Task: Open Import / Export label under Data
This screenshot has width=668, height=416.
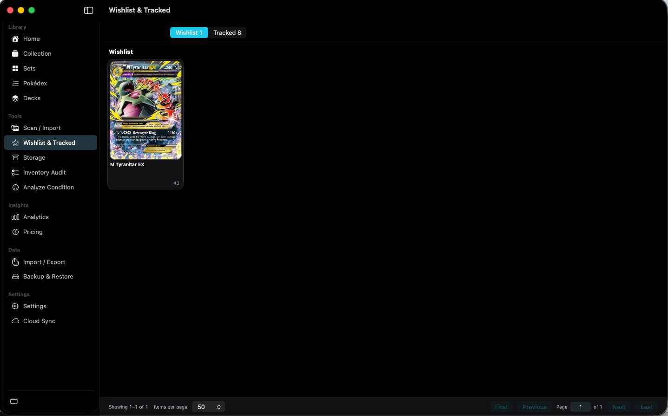Action: coord(44,262)
